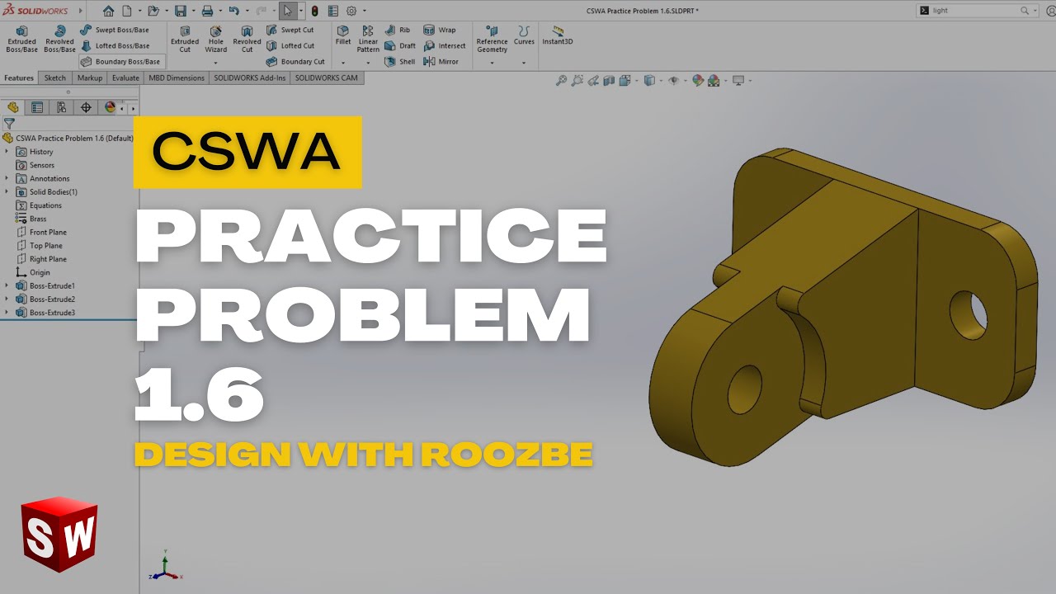
Task: Activate the Extruded Cut tool
Action: coord(185,39)
